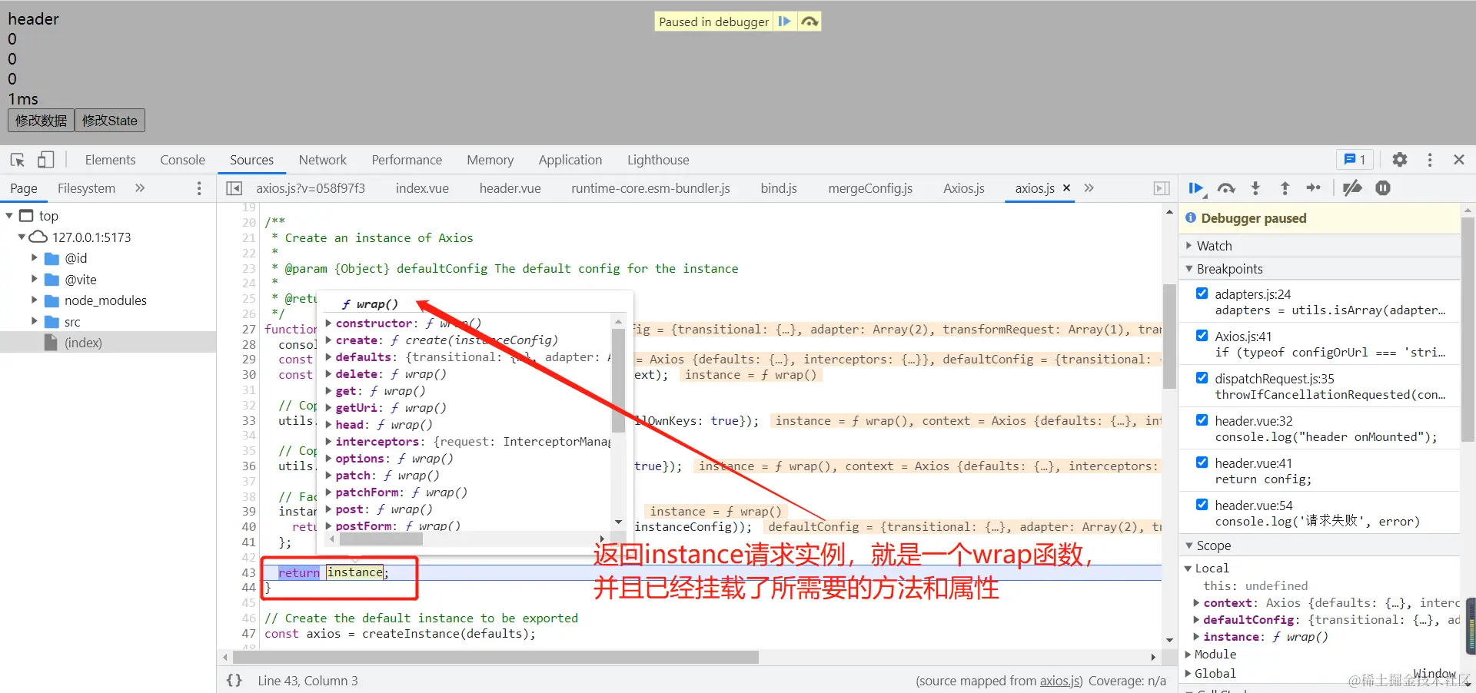1476x693 pixels.
Task: Close the DevTools panel
Action: click(x=1459, y=160)
